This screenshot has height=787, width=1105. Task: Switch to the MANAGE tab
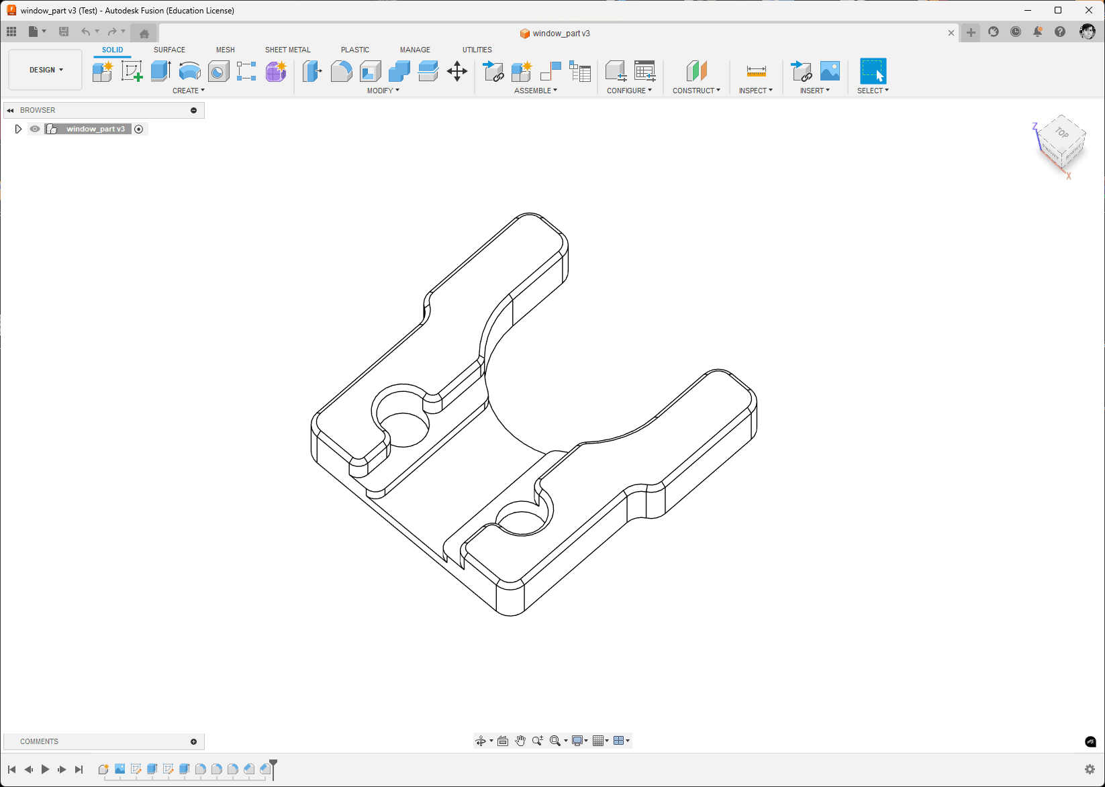pyautogui.click(x=415, y=50)
